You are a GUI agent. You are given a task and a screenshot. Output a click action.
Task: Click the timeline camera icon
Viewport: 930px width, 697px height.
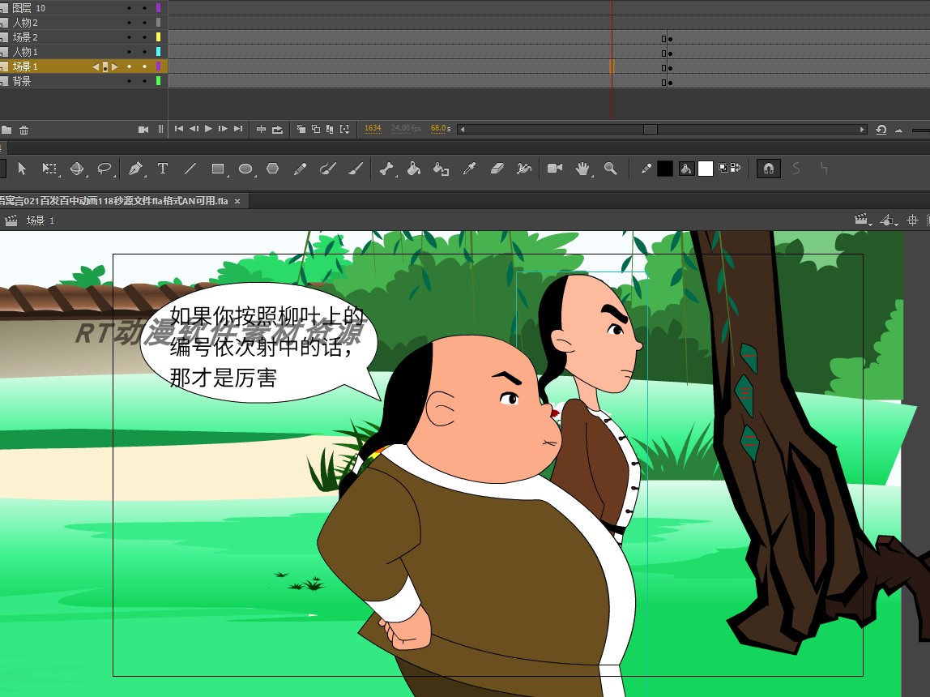(x=143, y=130)
